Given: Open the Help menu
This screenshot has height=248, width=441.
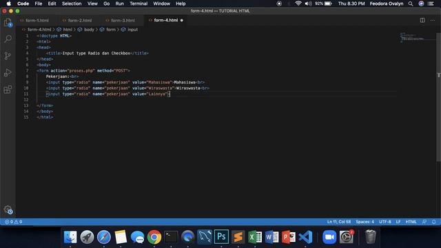Looking at the screenshot, I should click(181, 3).
